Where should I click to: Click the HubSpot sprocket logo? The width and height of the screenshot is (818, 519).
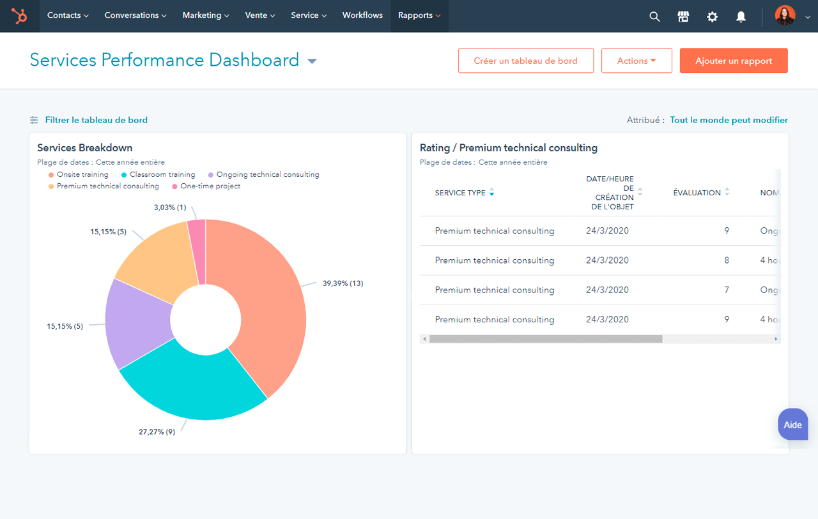pyautogui.click(x=19, y=16)
